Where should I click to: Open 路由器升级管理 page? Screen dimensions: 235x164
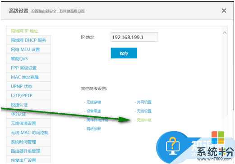pos(28,151)
